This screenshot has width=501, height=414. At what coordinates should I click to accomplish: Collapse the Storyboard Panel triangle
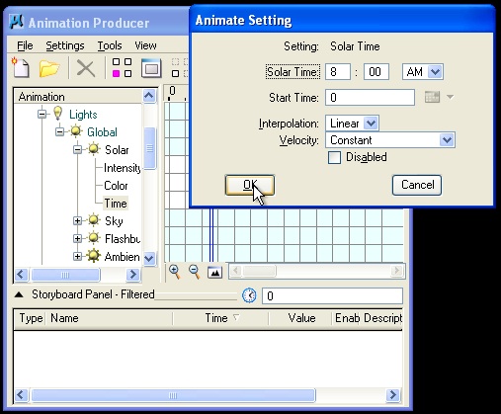pos(19,294)
